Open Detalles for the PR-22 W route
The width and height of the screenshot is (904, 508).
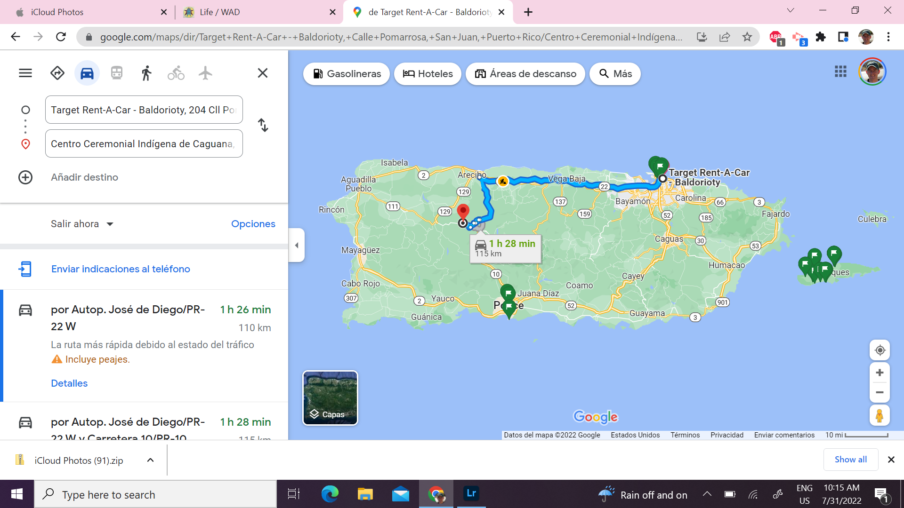tap(69, 383)
